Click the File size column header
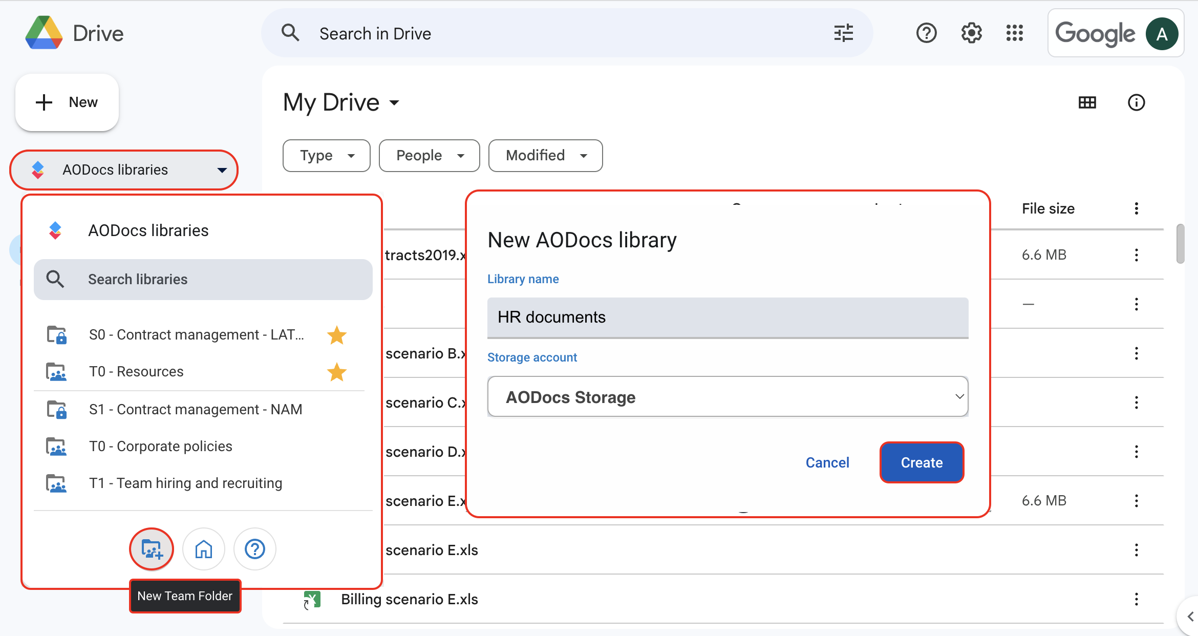The image size is (1198, 636). click(1048, 208)
